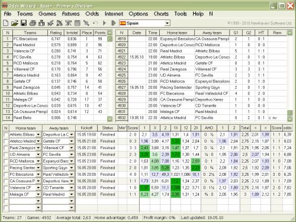Image resolution: width=296 pixels, height=222 pixels.
Task: Click the AHO column header in odds table
Action: (x=209, y=128)
